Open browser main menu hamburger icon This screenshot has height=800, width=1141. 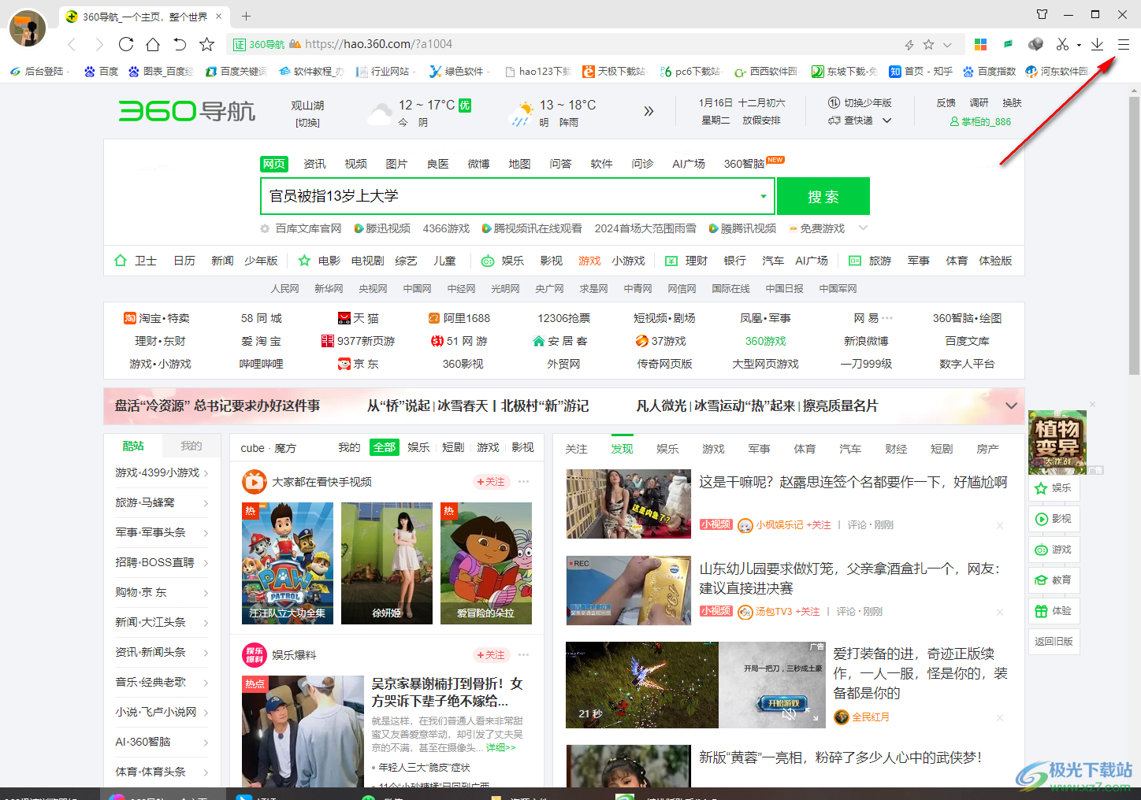click(x=1124, y=45)
